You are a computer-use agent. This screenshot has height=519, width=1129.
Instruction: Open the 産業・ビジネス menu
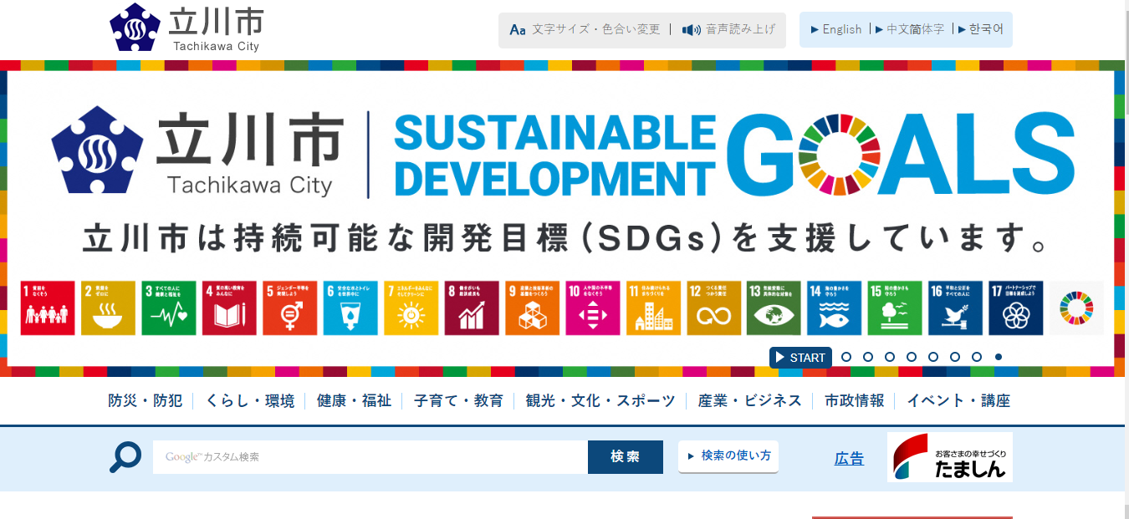tap(750, 401)
